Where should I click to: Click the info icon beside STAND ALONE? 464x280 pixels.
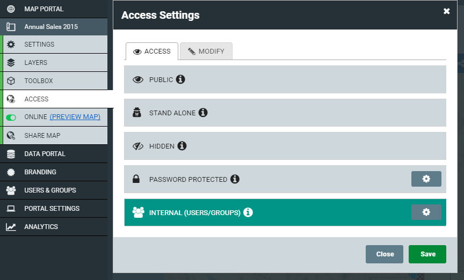pyautogui.click(x=203, y=112)
